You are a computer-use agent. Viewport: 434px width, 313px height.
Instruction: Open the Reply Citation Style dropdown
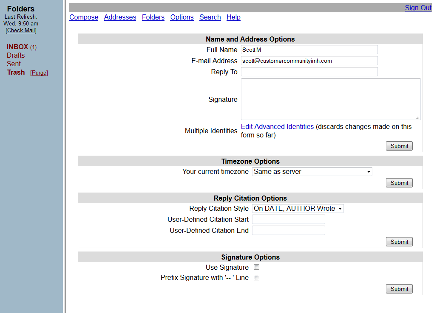pos(298,208)
